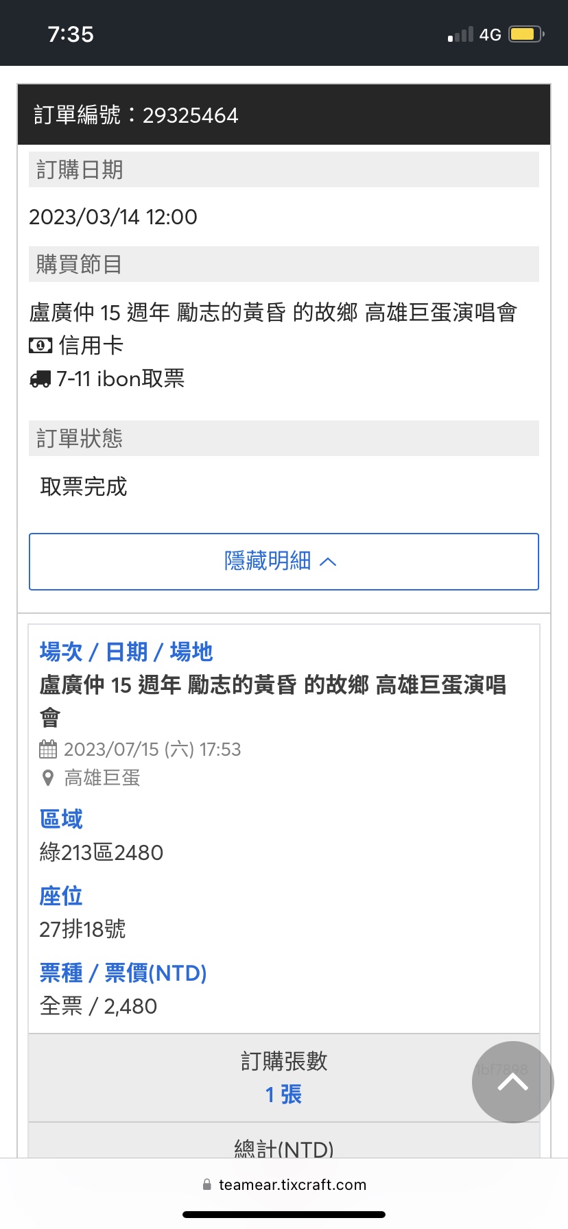Tap the cellular signal bars icon

(x=460, y=34)
